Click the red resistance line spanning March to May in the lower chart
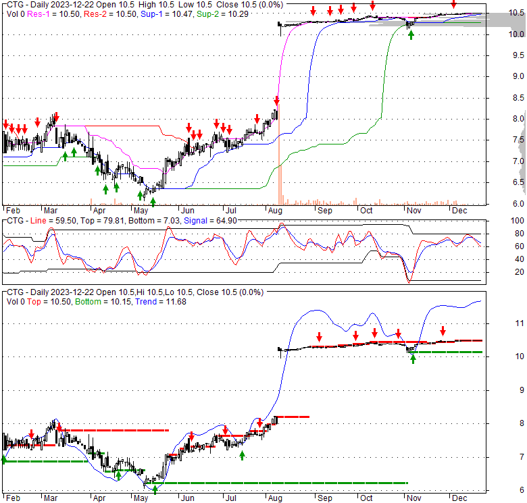The width and height of the screenshot is (527, 503). pyautogui.click(x=114, y=430)
